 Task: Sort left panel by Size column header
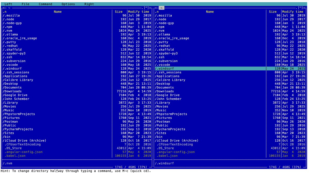coord(119,12)
